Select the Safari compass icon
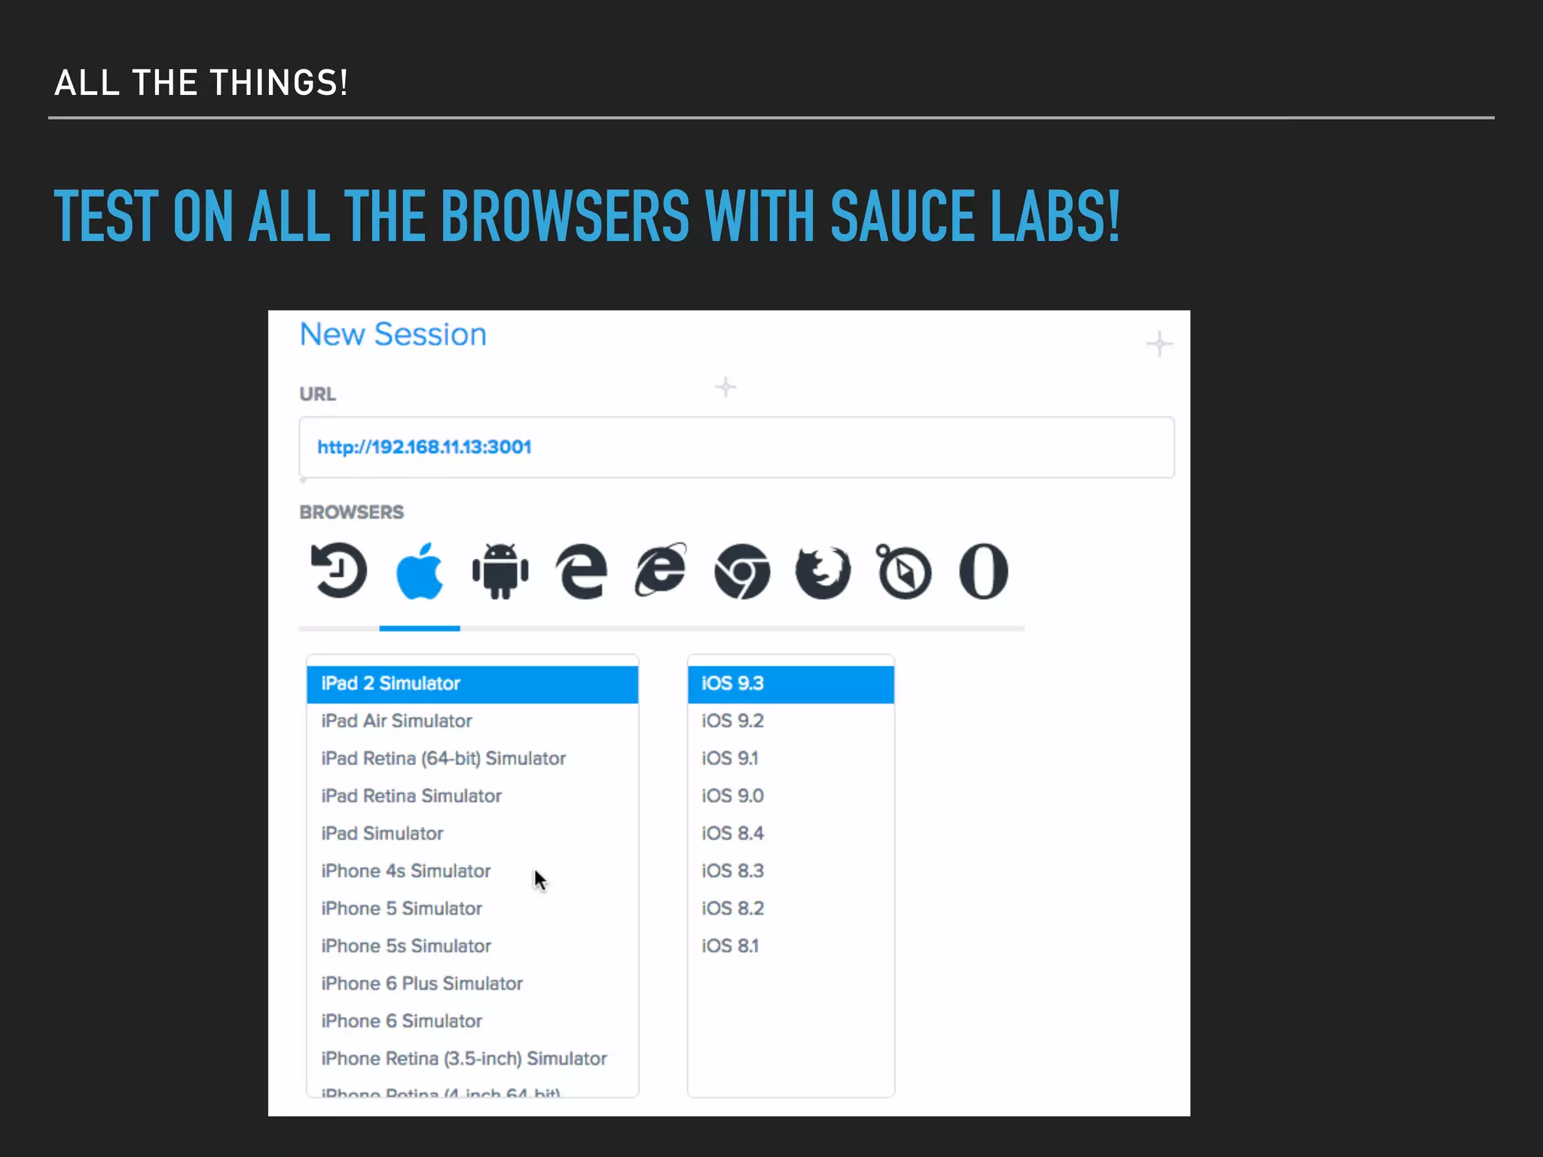Image resolution: width=1543 pixels, height=1157 pixels. 903,571
